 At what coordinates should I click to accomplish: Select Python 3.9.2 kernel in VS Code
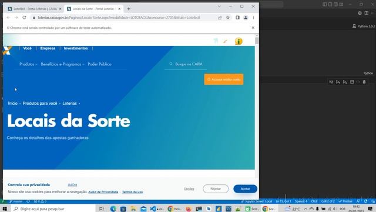click(x=364, y=26)
